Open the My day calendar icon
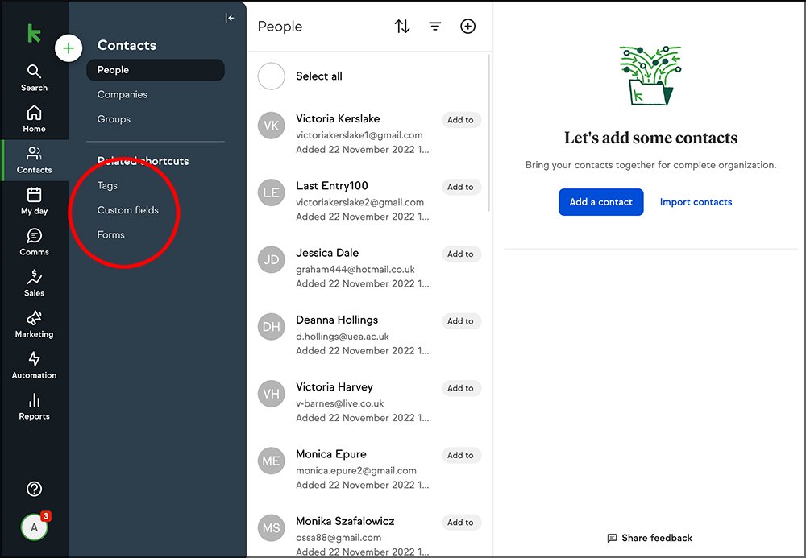Viewport: 806px width, 558px height. pos(34,200)
